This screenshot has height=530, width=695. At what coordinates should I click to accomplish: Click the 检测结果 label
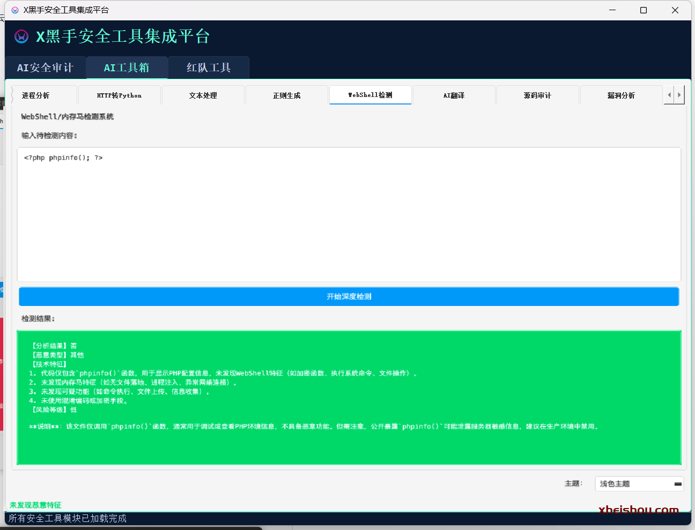tap(38, 318)
